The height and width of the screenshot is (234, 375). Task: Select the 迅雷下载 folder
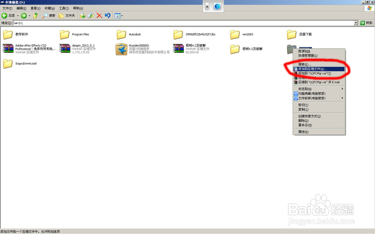click(x=299, y=34)
